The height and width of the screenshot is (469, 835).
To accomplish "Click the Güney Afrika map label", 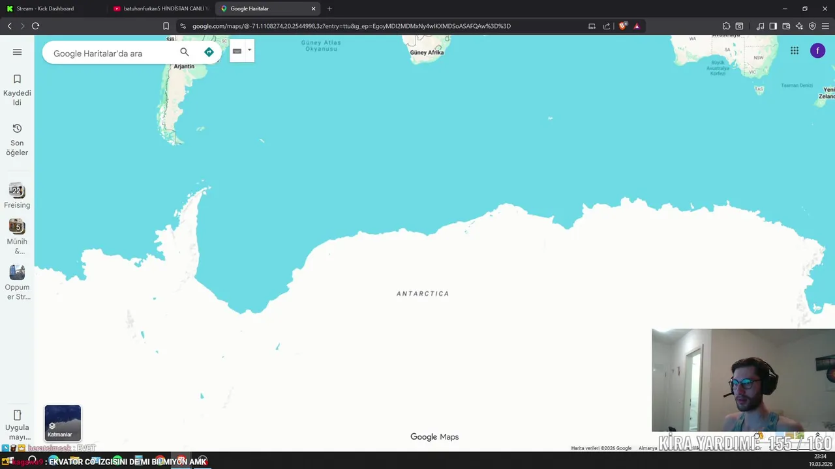I will 427,53.
